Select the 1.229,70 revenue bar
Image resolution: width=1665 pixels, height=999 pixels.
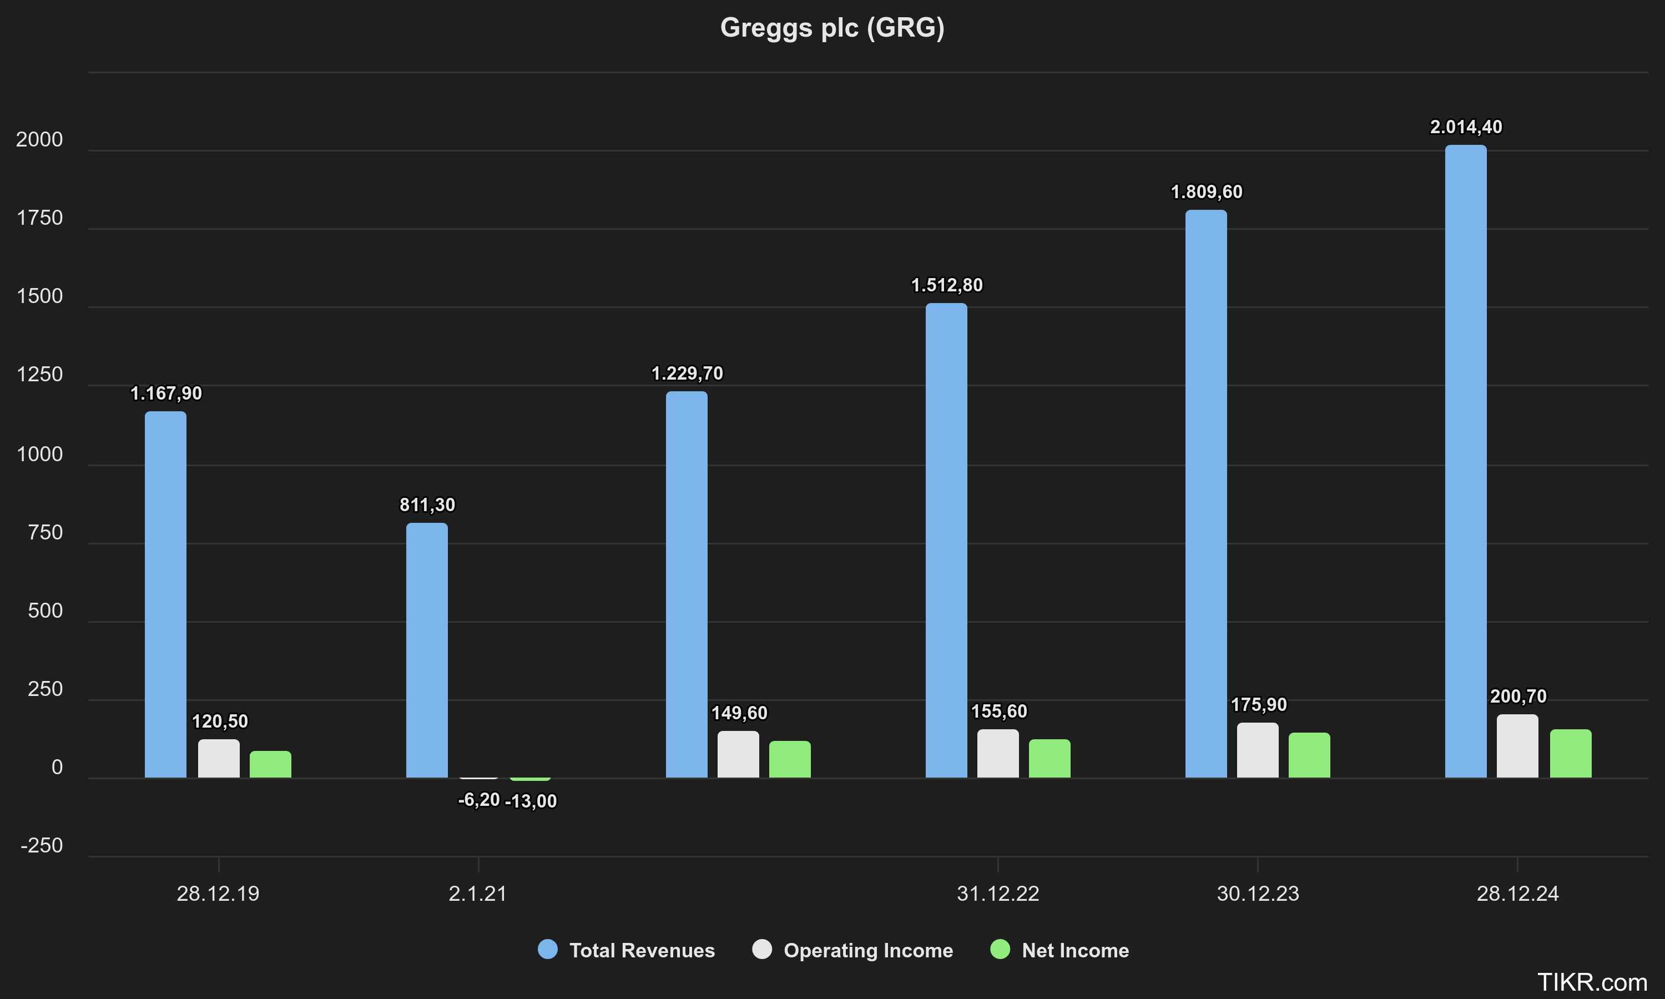687,584
